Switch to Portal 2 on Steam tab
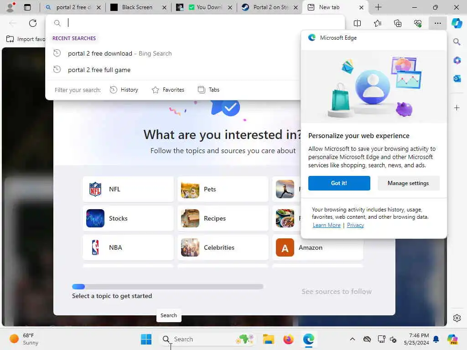Screen dimensions: 467x350 click(x=270, y=7)
